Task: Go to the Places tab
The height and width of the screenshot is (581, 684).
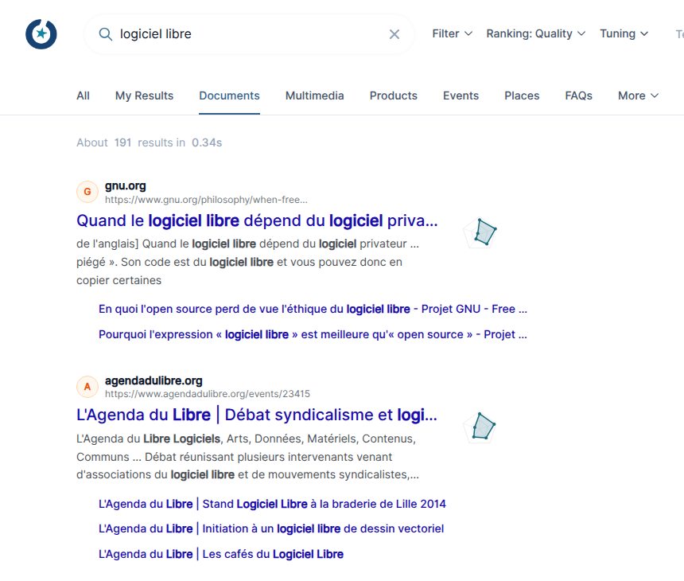Action: tap(522, 96)
